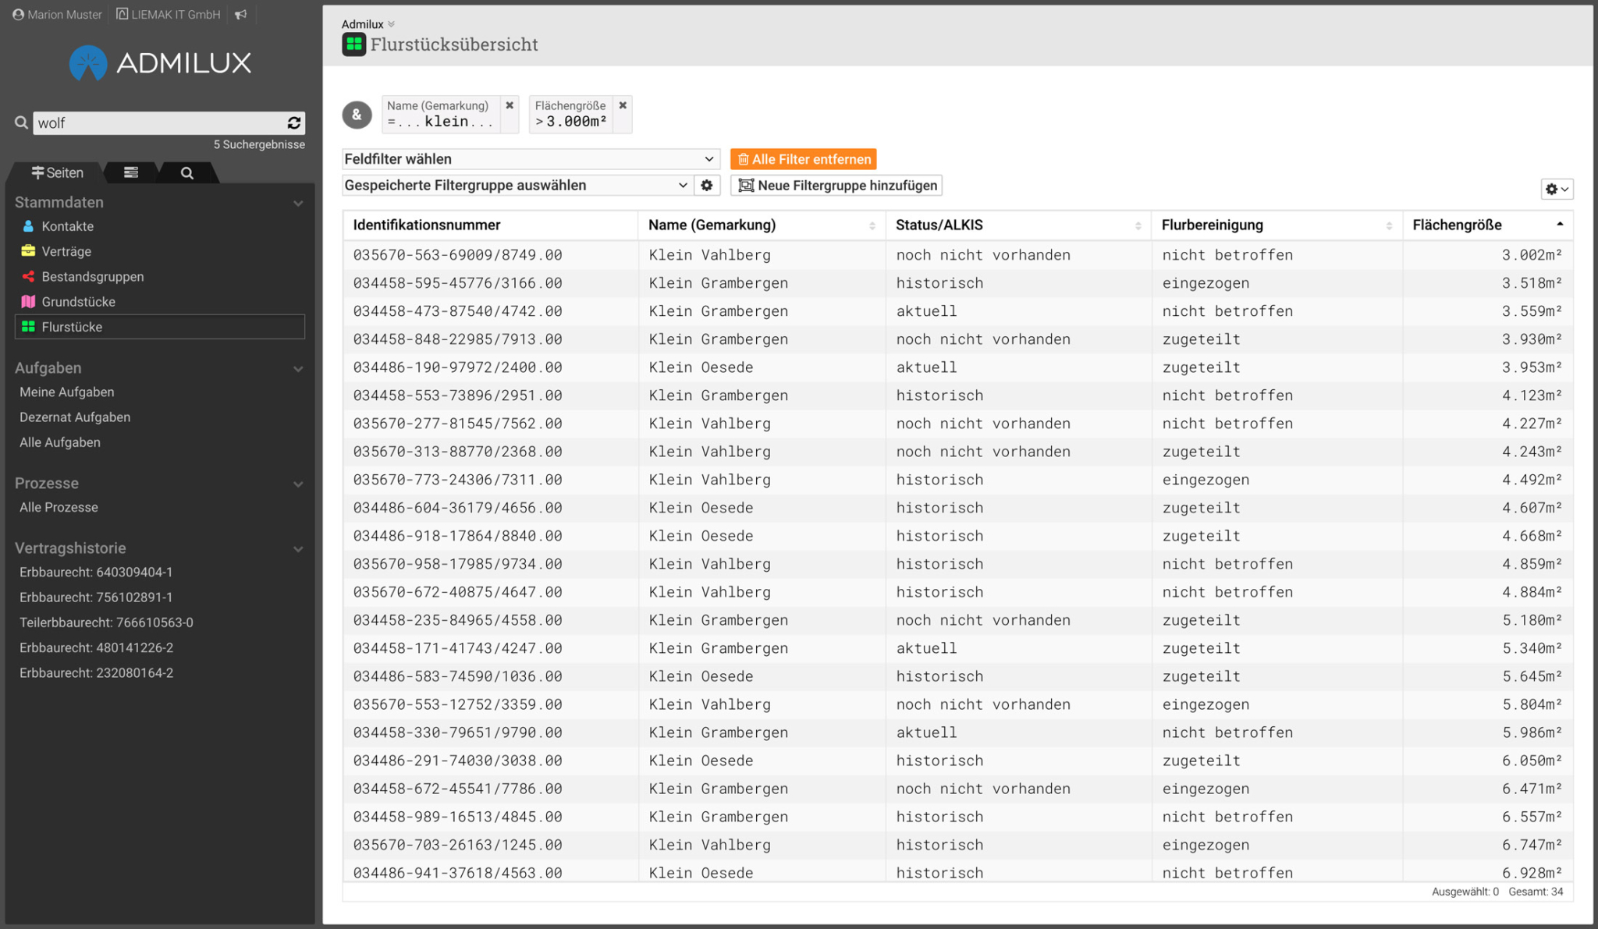
Task: Open Teilerbbaurecht: 766610563-0
Action: (x=106, y=622)
